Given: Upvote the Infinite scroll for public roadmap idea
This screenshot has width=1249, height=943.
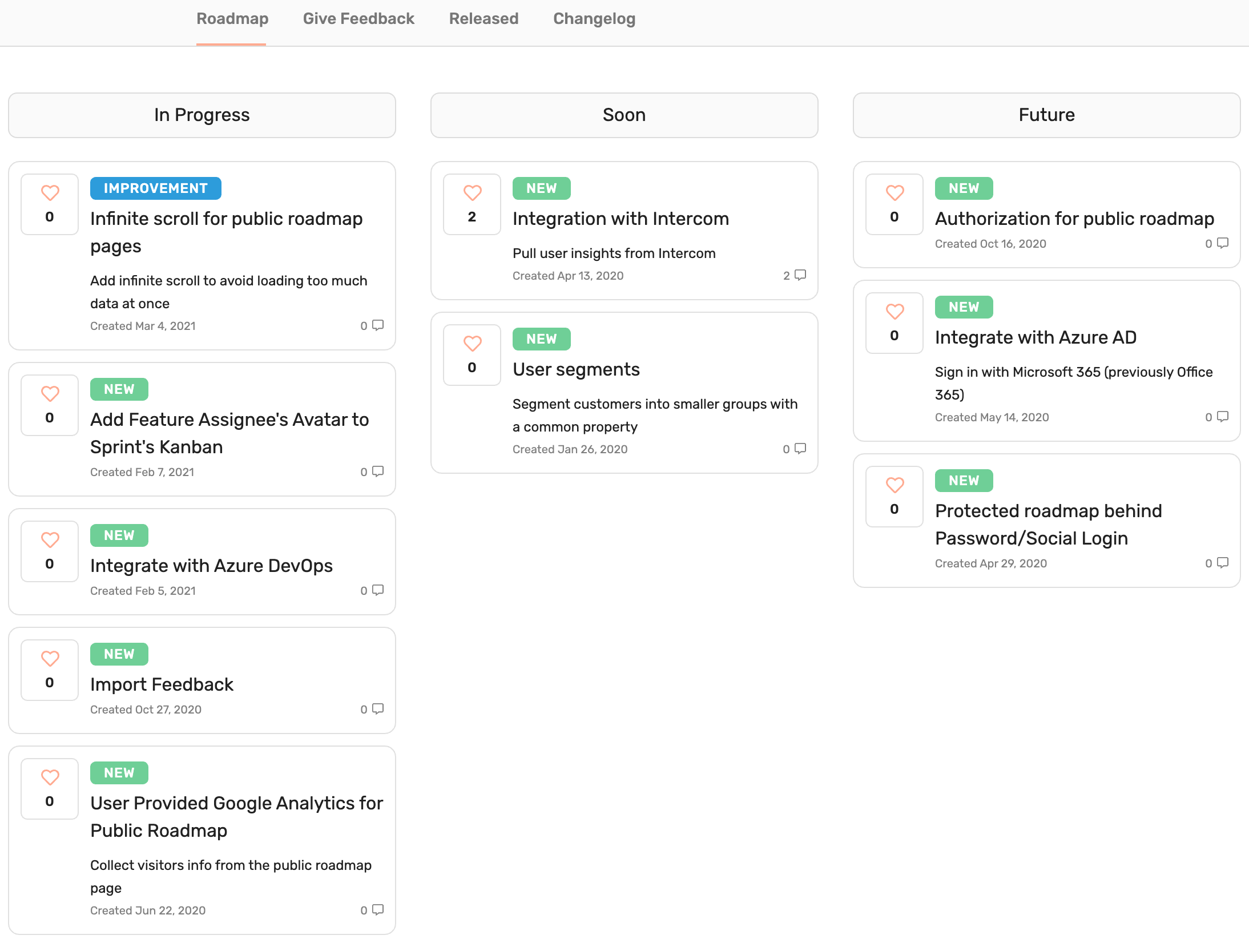Looking at the screenshot, I should pos(49,193).
